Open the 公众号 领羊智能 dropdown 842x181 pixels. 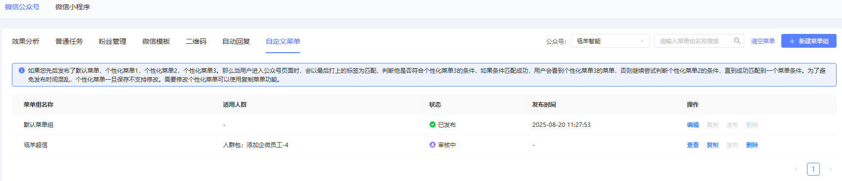tap(610, 41)
